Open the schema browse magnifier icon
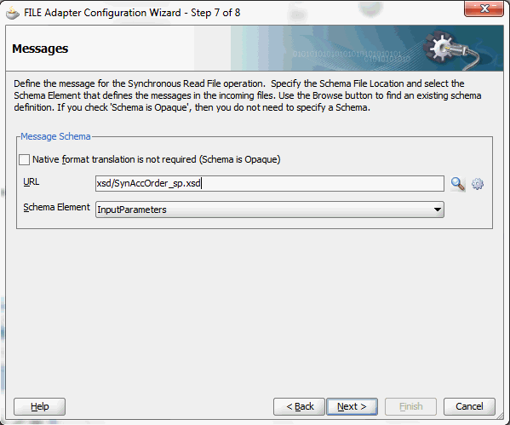Image resolution: width=510 pixels, height=425 pixels. coord(457,184)
